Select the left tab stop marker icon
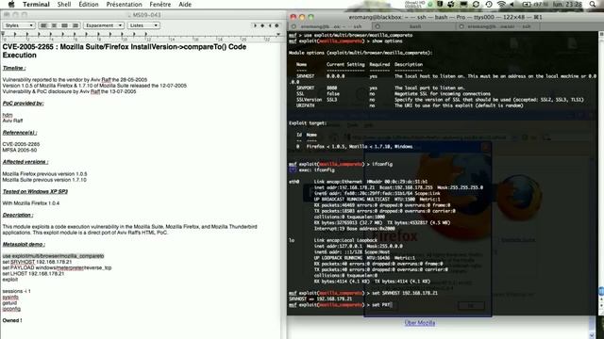Viewport: 604px width, 339px height. 255,25
